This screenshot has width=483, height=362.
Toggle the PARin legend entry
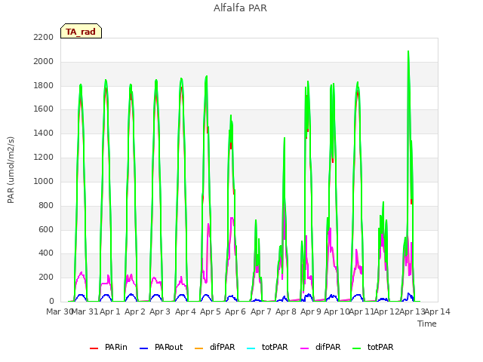pos(109,347)
